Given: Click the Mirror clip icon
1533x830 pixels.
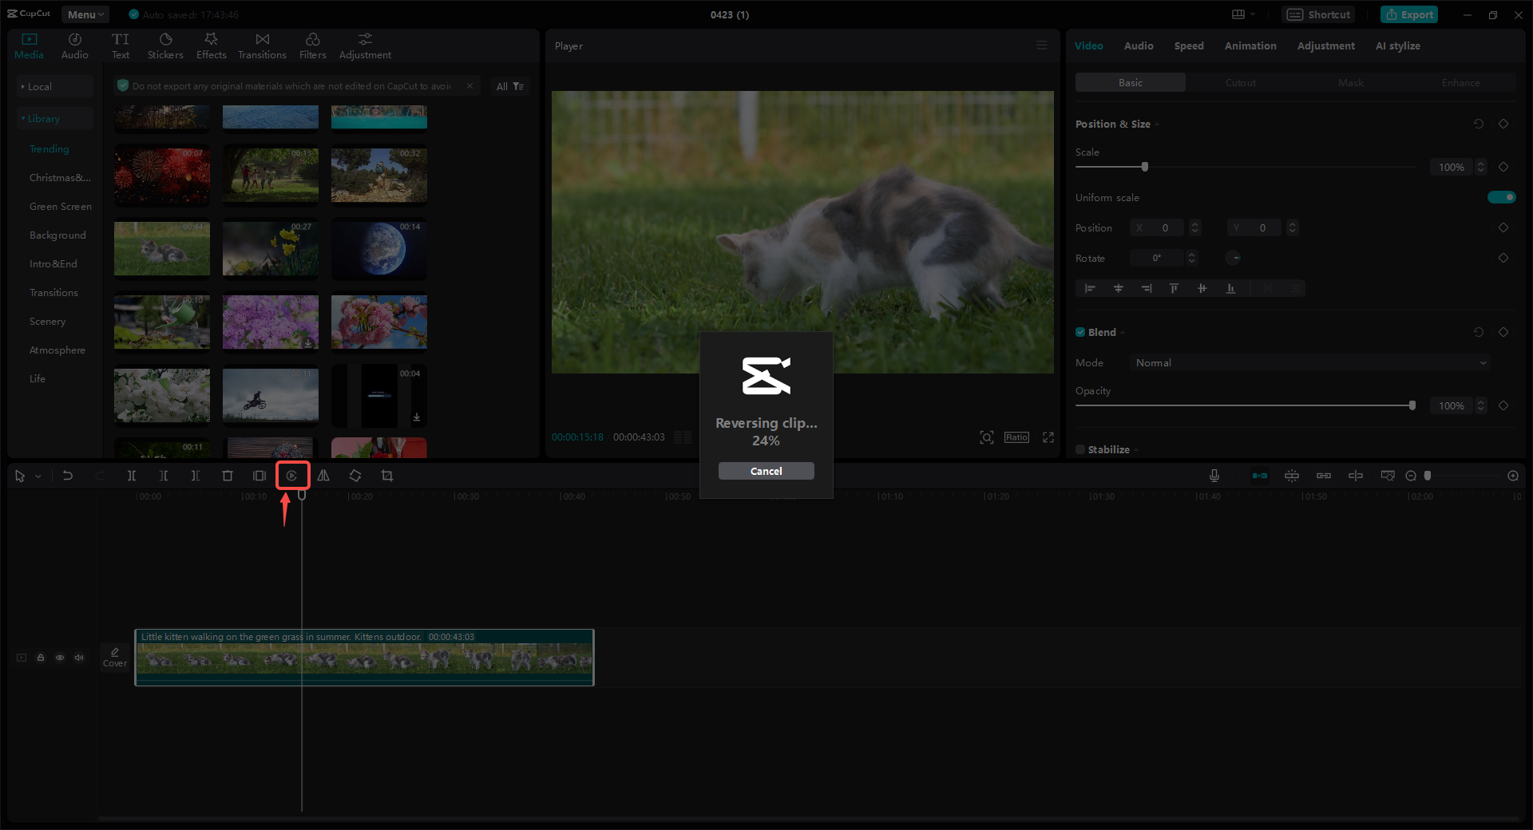Looking at the screenshot, I should point(323,476).
